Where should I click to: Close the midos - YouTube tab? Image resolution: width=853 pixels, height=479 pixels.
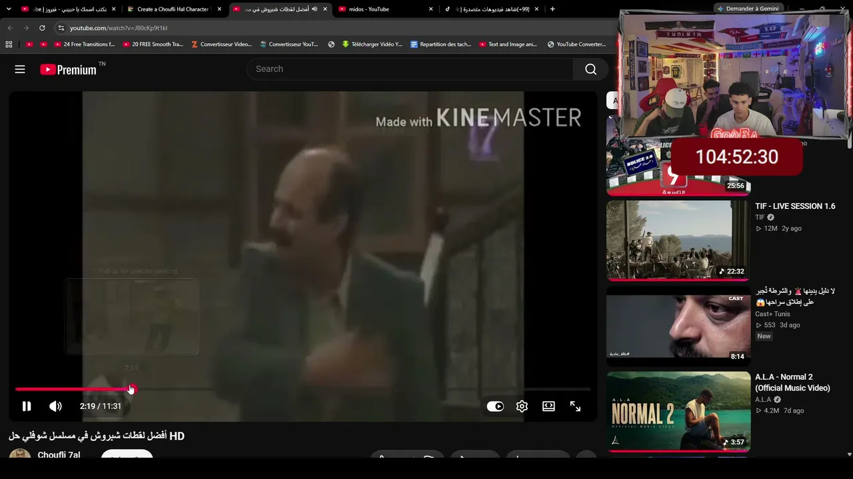click(431, 9)
